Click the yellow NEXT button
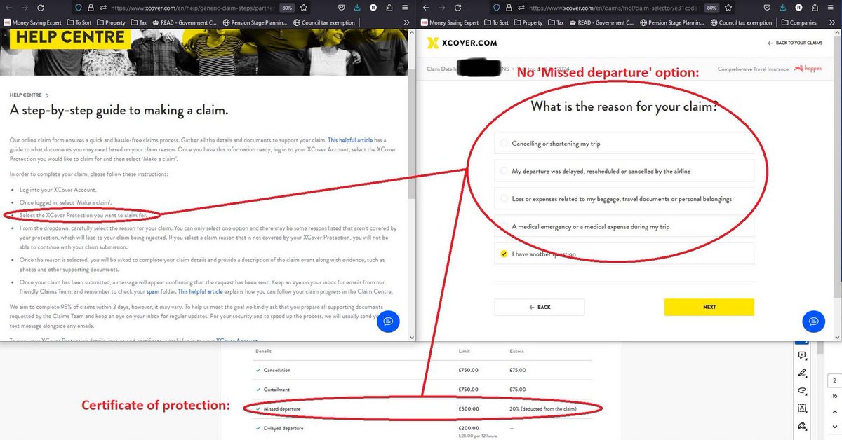 709,308
